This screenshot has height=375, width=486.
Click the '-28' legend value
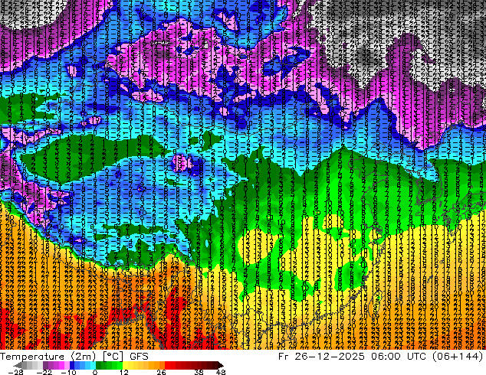[15, 372]
